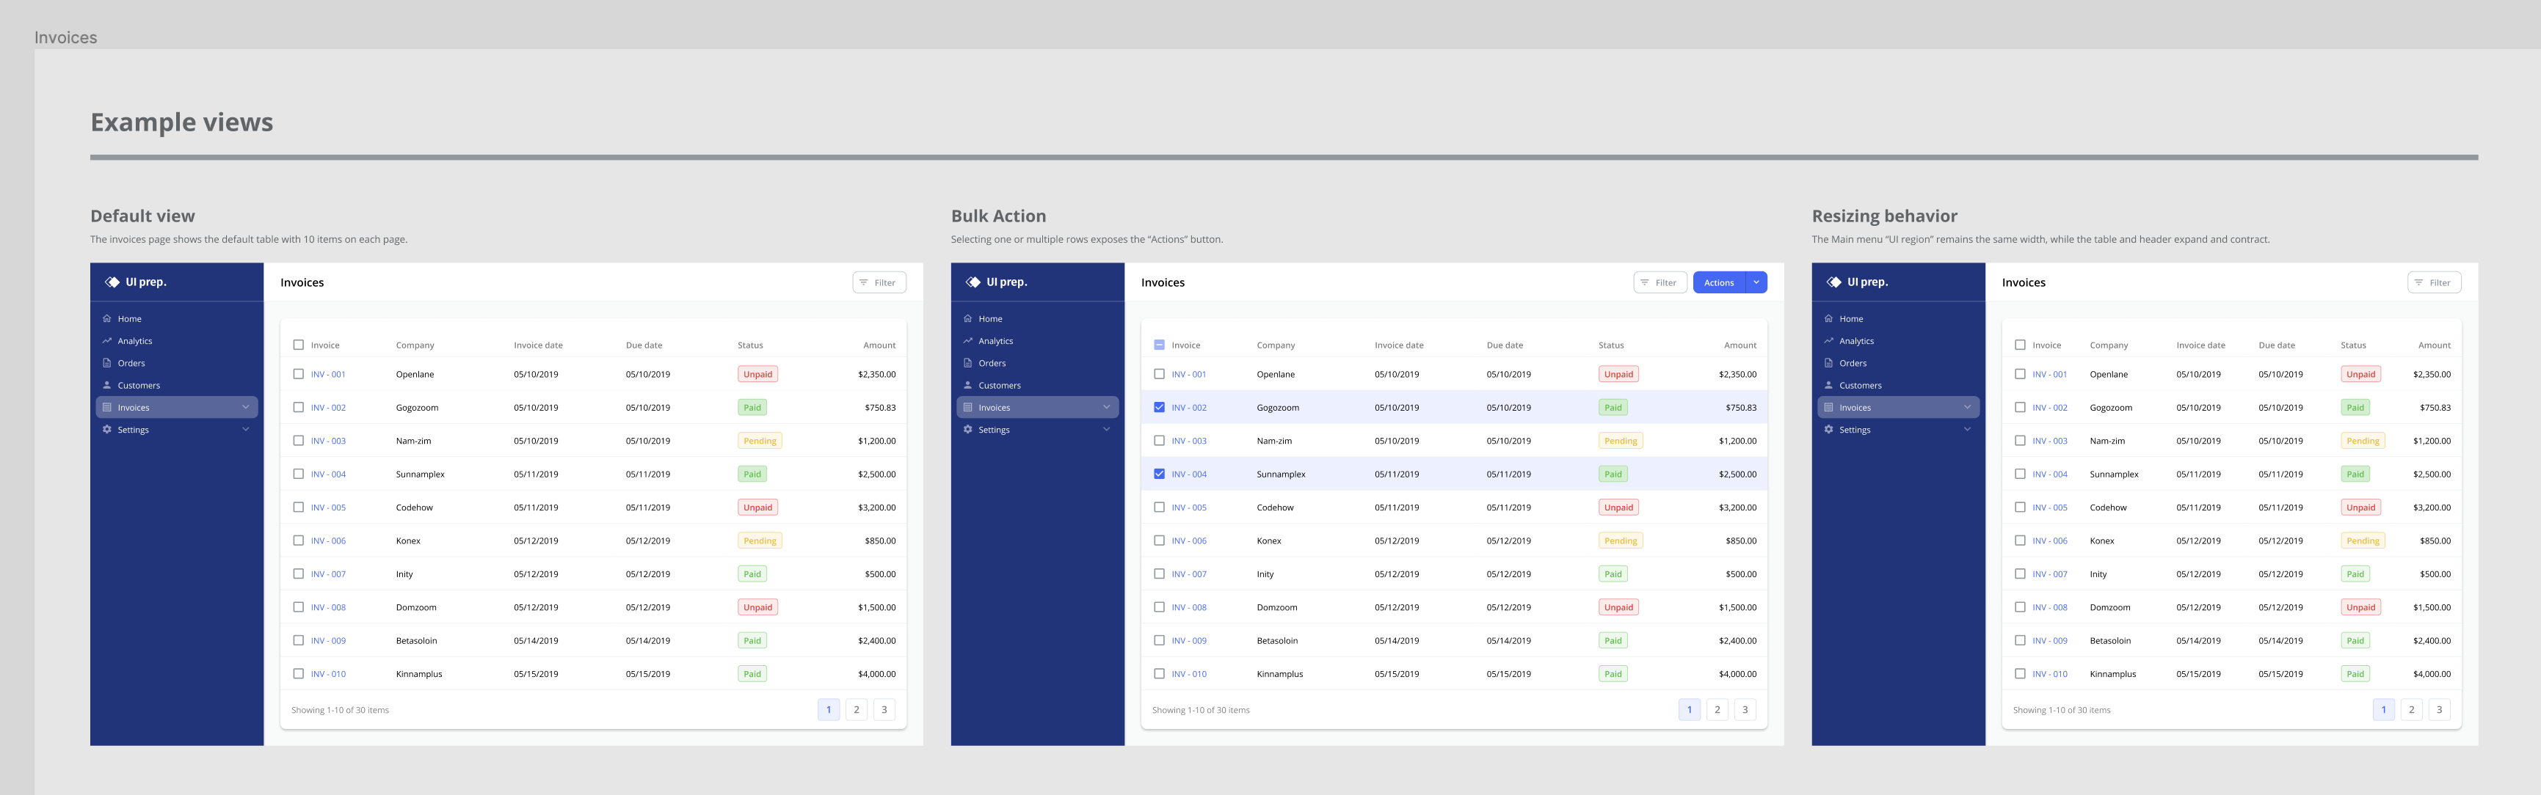Open invoice INV - 005 link
This screenshot has width=2541, height=795.
coord(327,508)
